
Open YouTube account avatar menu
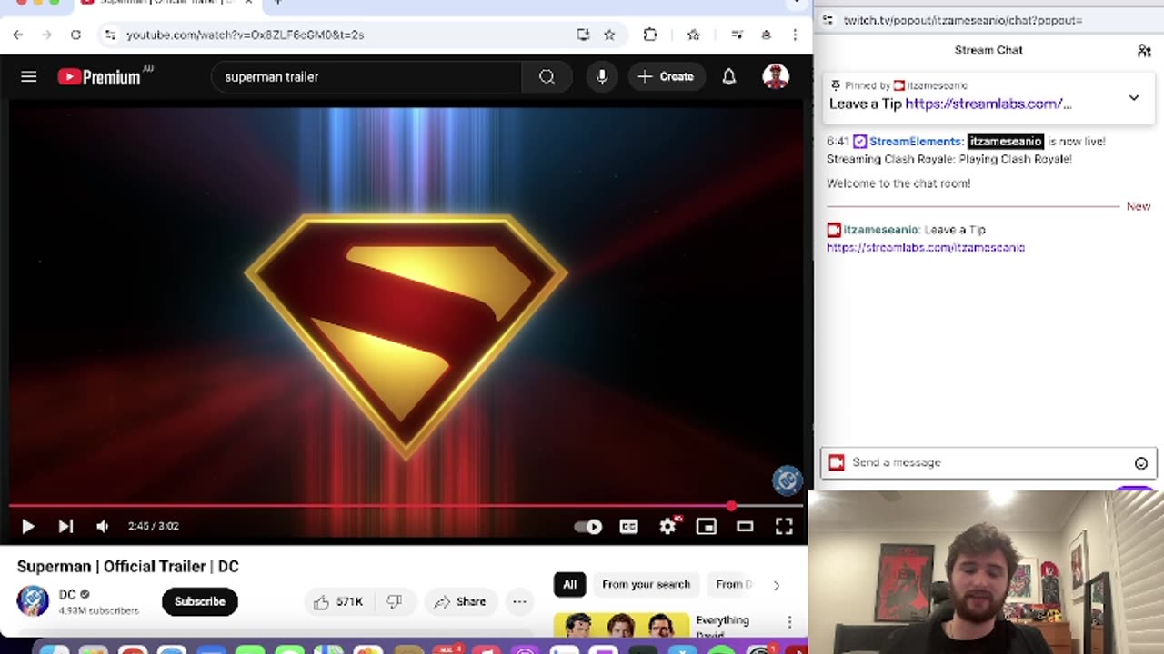[x=776, y=76]
